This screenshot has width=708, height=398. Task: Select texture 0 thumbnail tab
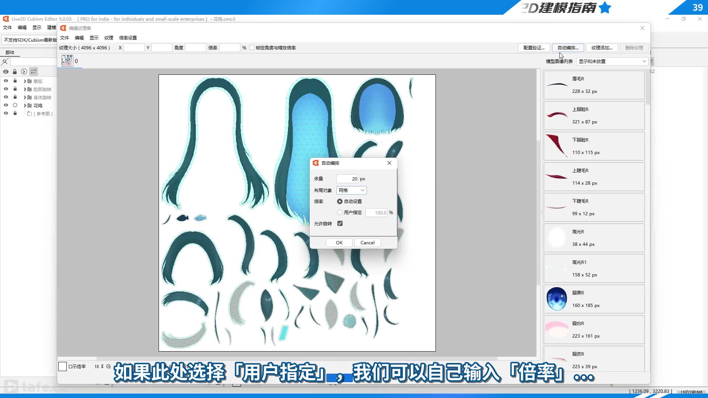point(70,61)
